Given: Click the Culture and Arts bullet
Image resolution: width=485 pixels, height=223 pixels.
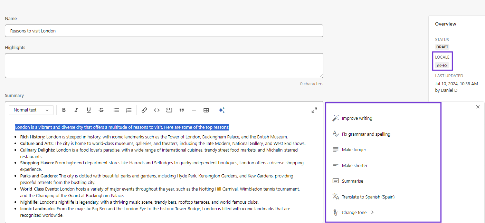Looking at the screenshot, I should [x=163, y=144].
